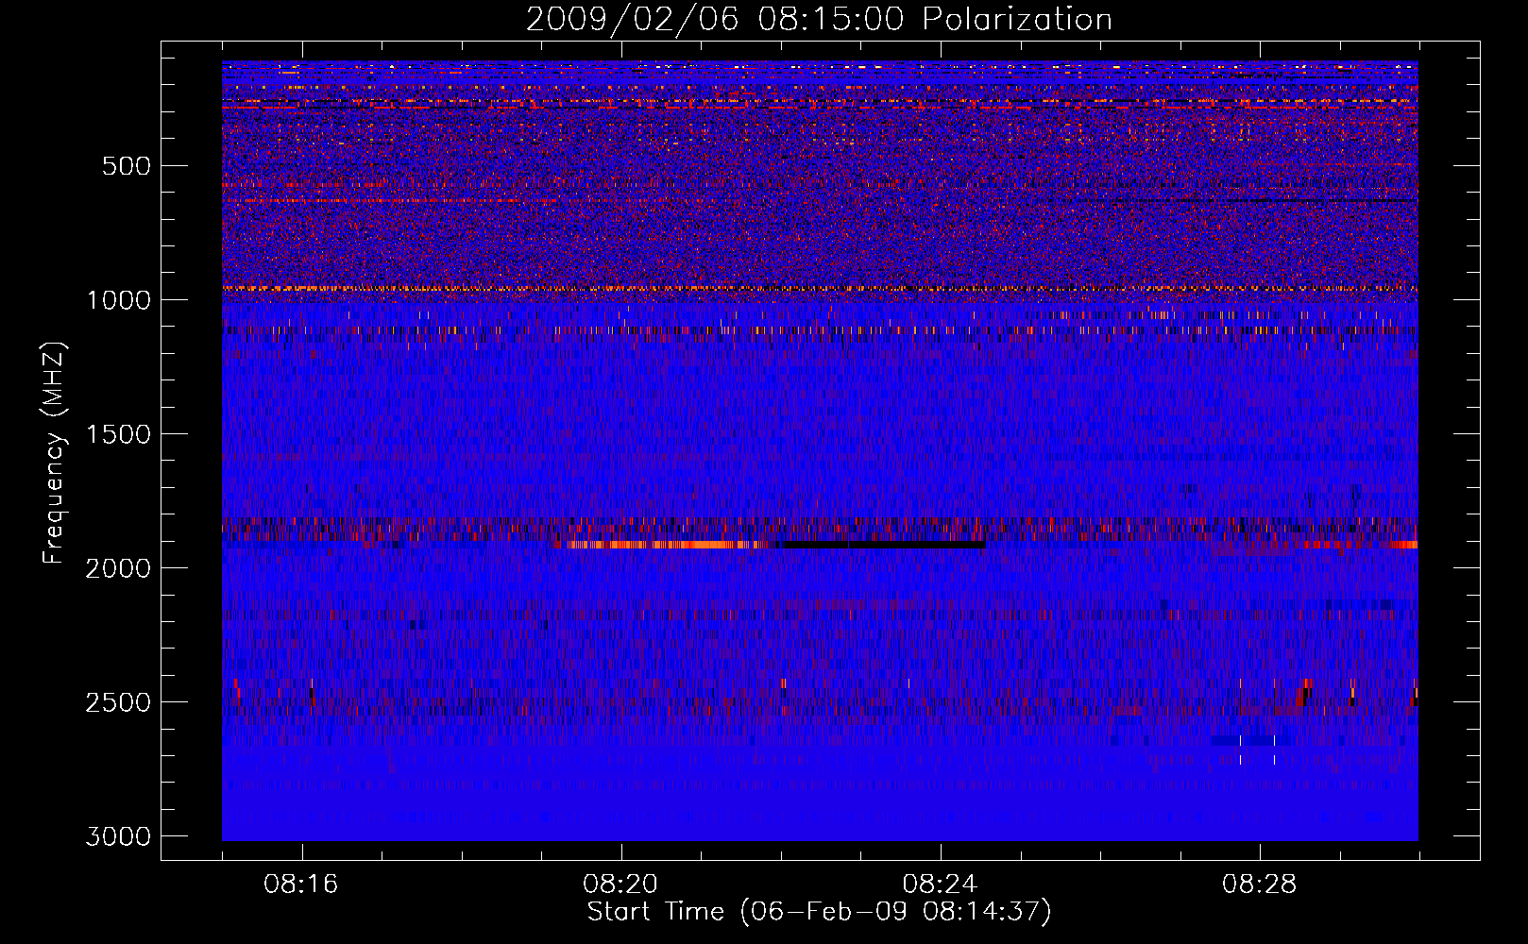Click the 3000 frequency tick label
The height and width of the screenshot is (944, 1528).
(118, 836)
